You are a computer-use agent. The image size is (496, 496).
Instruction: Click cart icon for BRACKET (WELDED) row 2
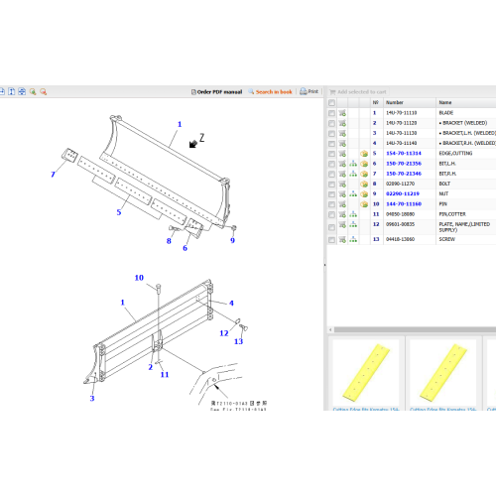coord(342,123)
